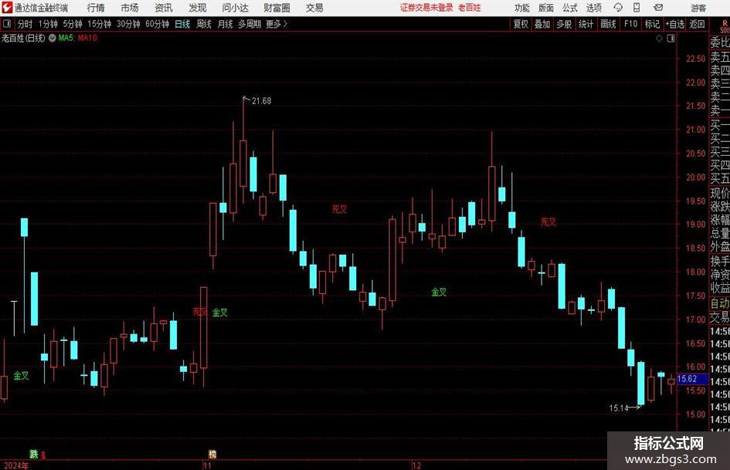
Task: Click the 标记 mark toolbar button
Action: [652, 24]
